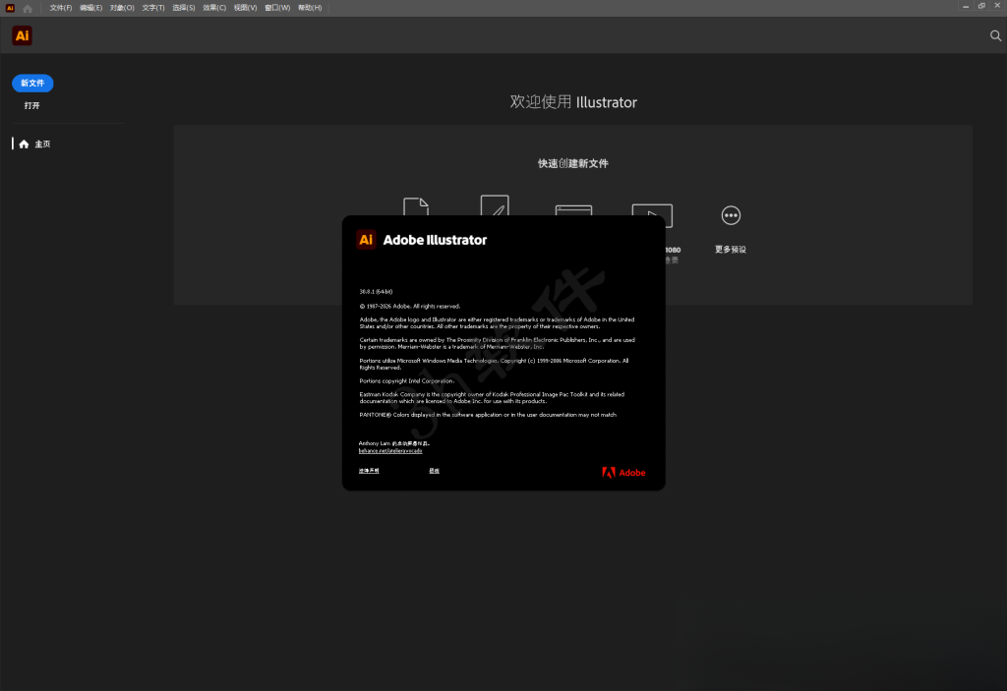Viewport: 1007px width, 691px height.
Task: Restore down the Illustrator window
Action: [981, 6]
